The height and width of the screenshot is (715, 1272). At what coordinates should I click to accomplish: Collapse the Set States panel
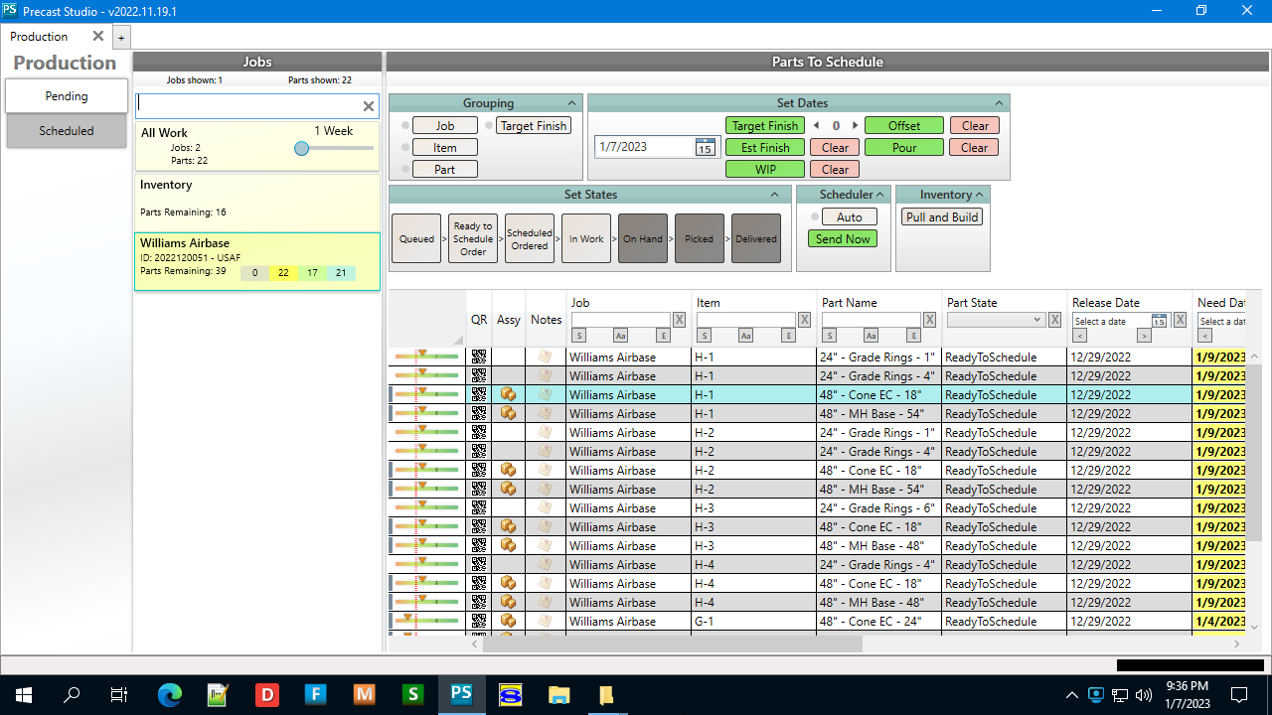point(780,195)
